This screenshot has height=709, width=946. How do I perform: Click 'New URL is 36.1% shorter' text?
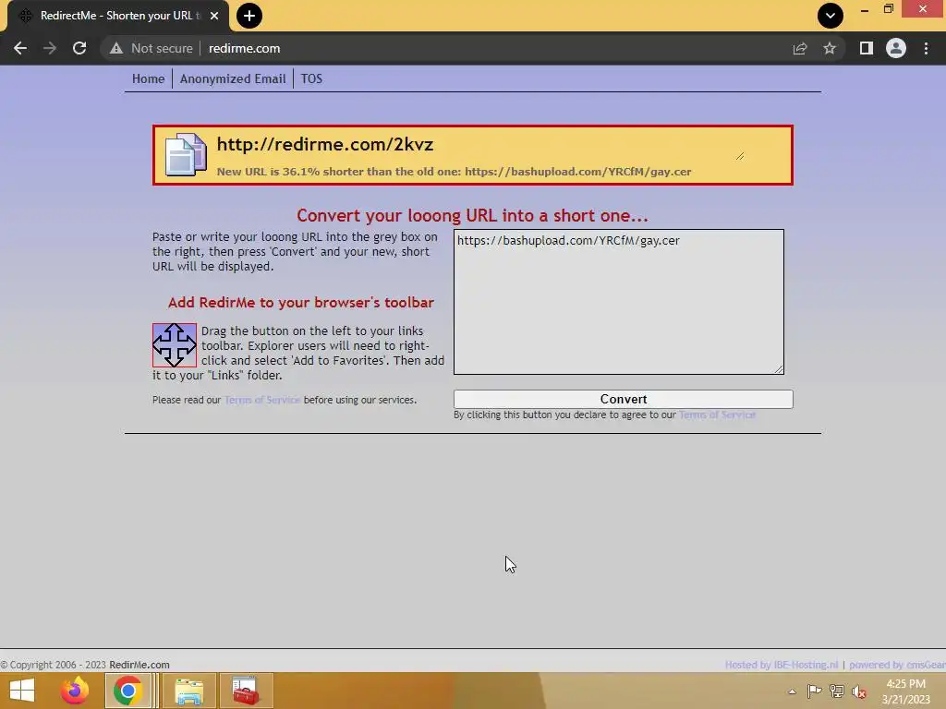coord(454,172)
